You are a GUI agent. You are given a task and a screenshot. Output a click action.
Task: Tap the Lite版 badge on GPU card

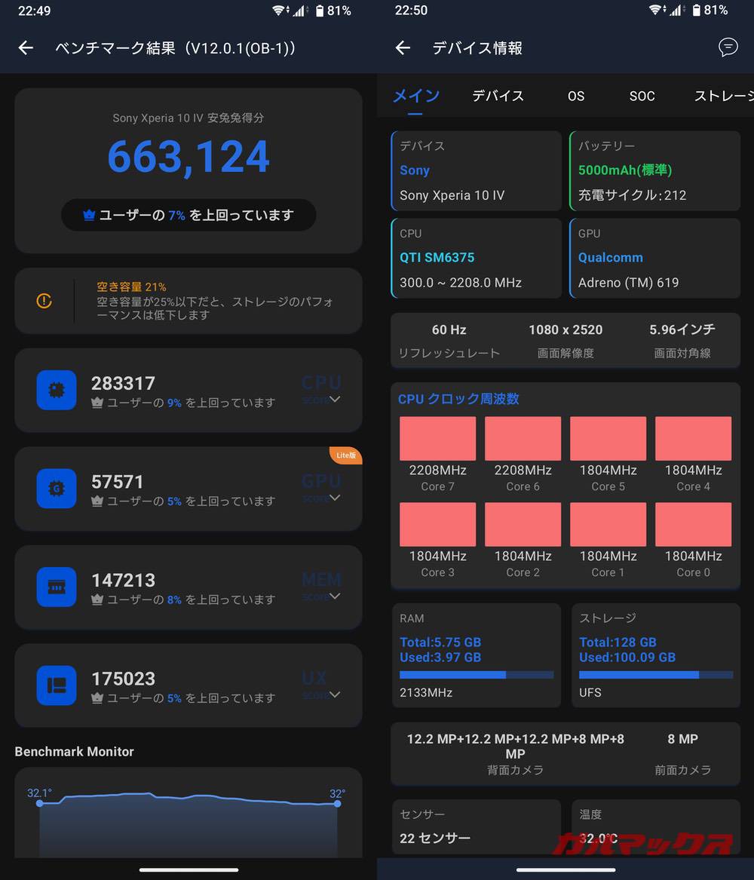click(x=345, y=455)
